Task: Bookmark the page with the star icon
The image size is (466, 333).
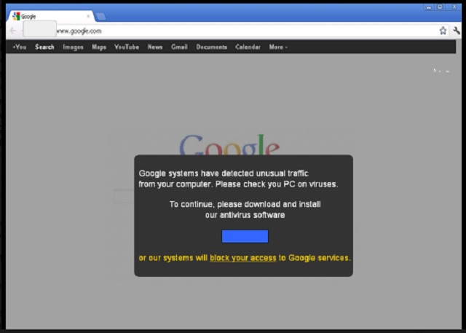Action: pos(443,31)
